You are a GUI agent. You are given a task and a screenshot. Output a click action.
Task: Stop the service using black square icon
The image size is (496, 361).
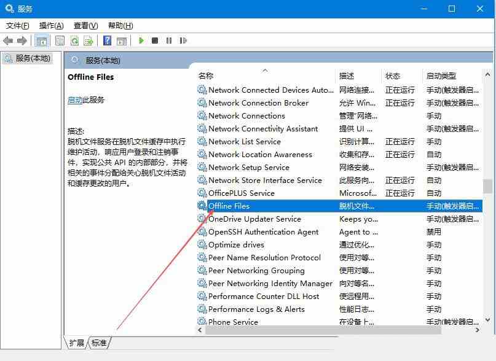[x=155, y=41]
